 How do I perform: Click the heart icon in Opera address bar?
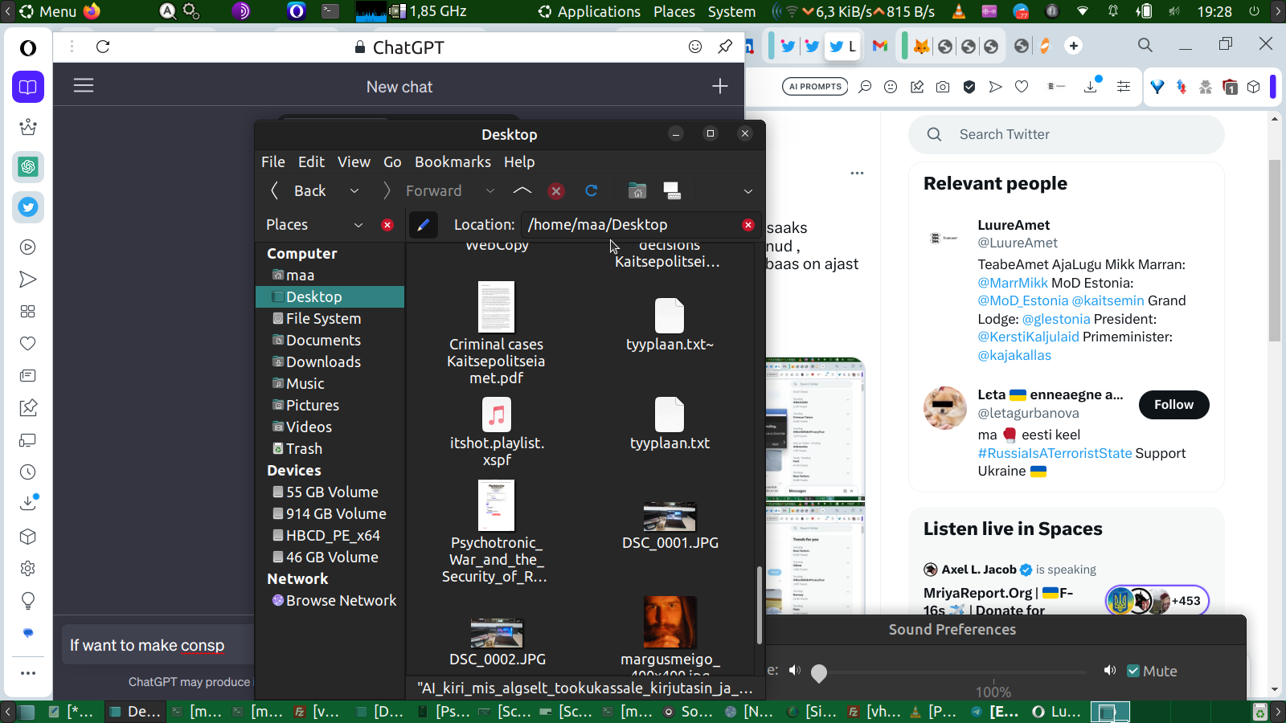1022,87
